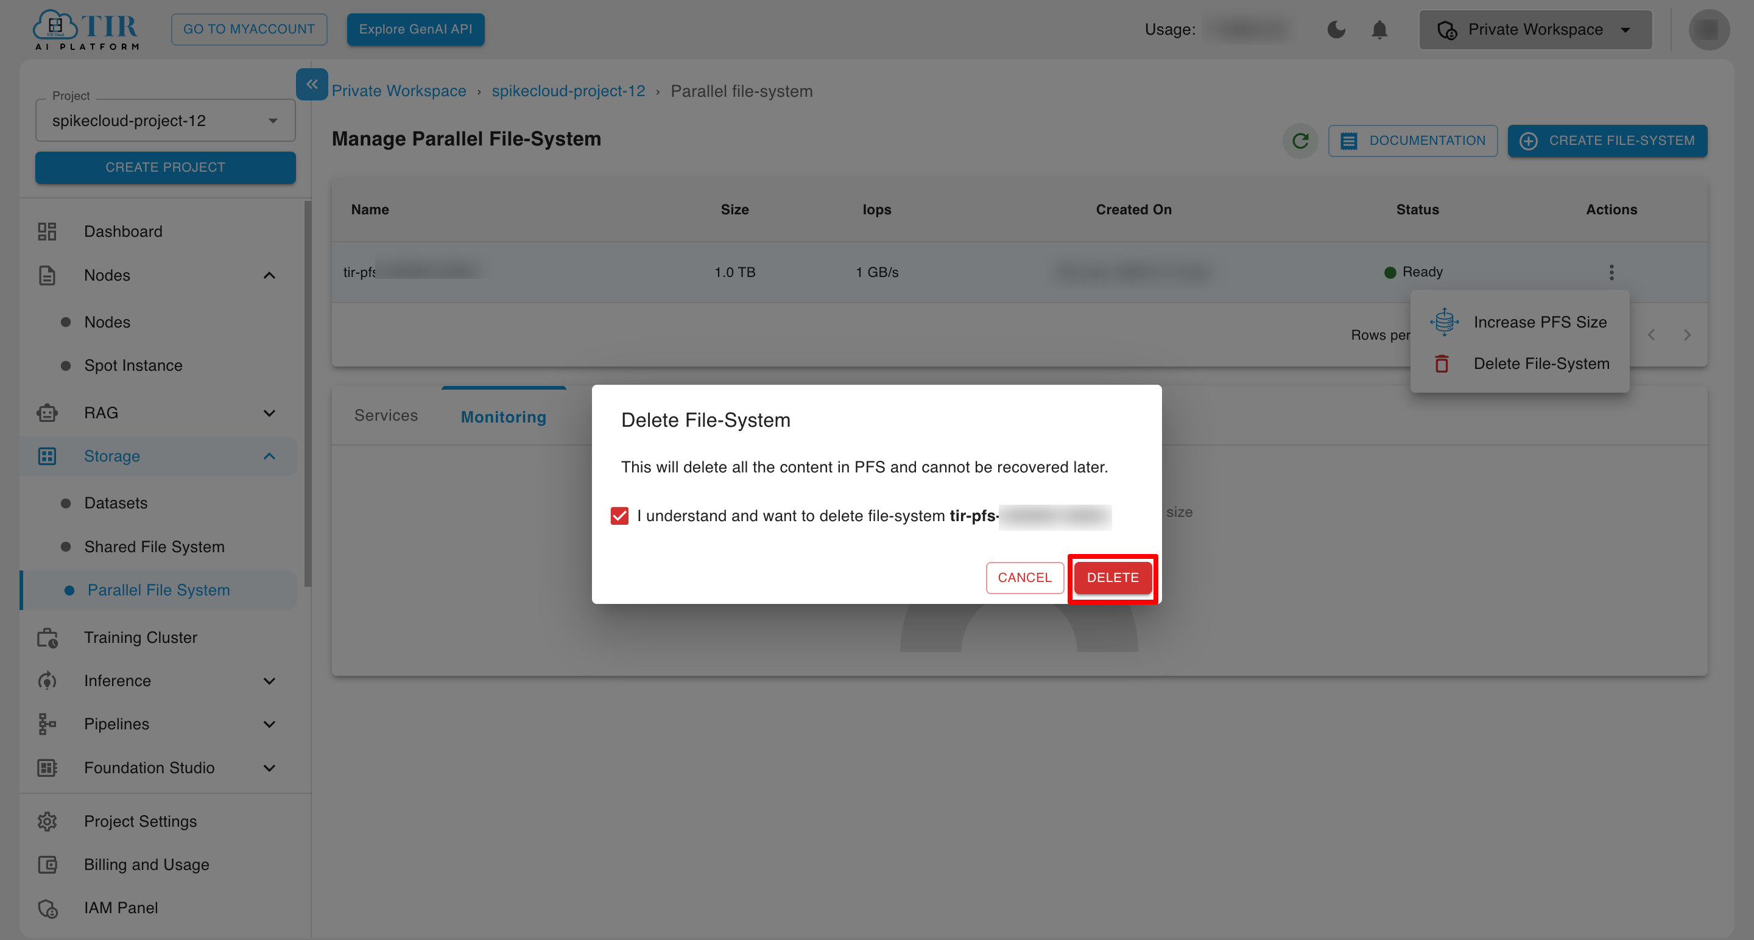Select the Inference sidebar icon
Image resolution: width=1754 pixels, height=940 pixels.
click(46, 681)
